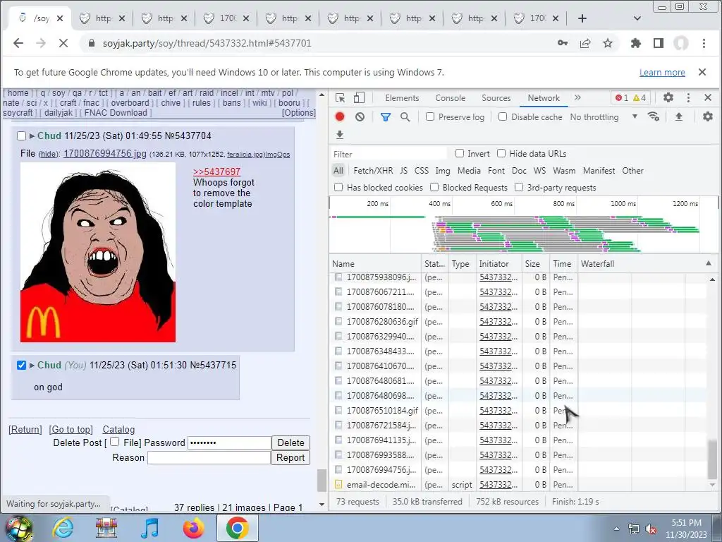This screenshot has width=722, height=542.
Task: Import HAR file with upload arrow
Action: (679, 116)
